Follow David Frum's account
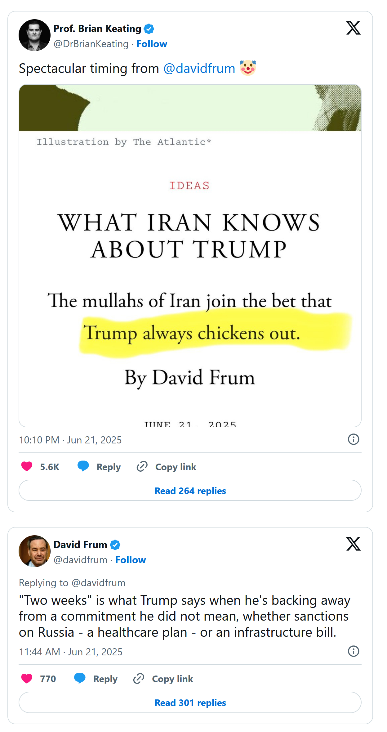 pos(131,560)
